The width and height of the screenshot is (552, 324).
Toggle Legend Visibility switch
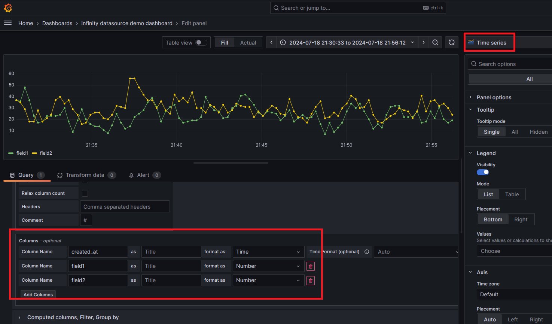pyautogui.click(x=483, y=172)
